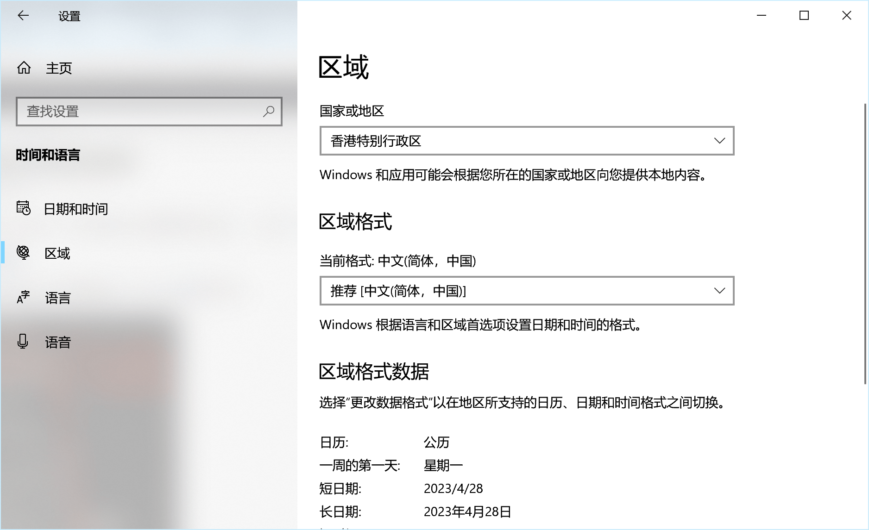Expand the chevron on the region format dropdown

pos(719,291)
